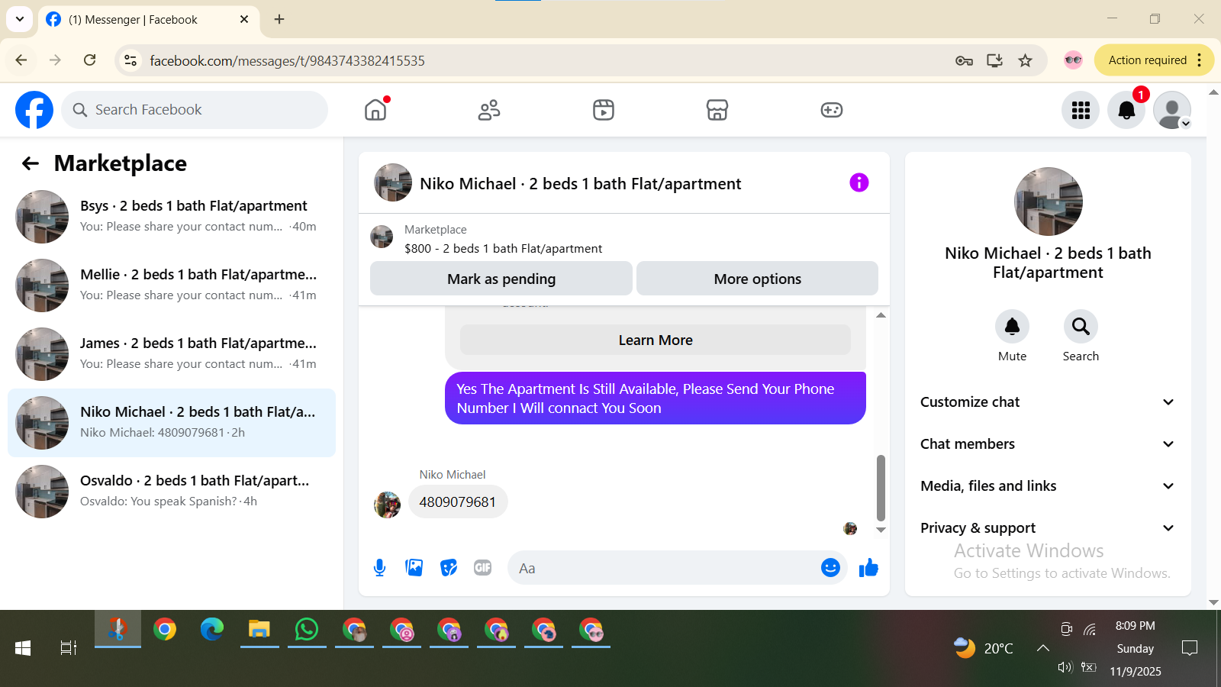Click the browser reload button
The width and height of the screenshot is (1221, 687).
coord(90,60)
